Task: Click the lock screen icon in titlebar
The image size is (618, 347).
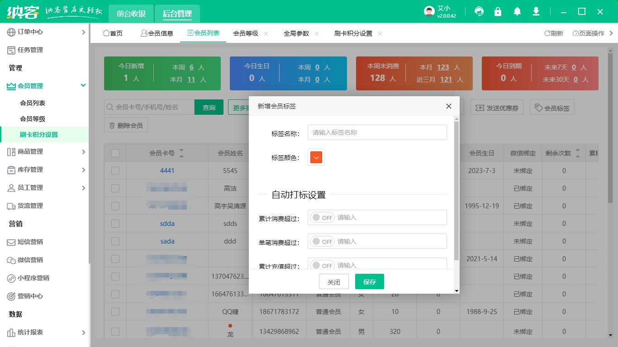Action: (x=498, y=11)
